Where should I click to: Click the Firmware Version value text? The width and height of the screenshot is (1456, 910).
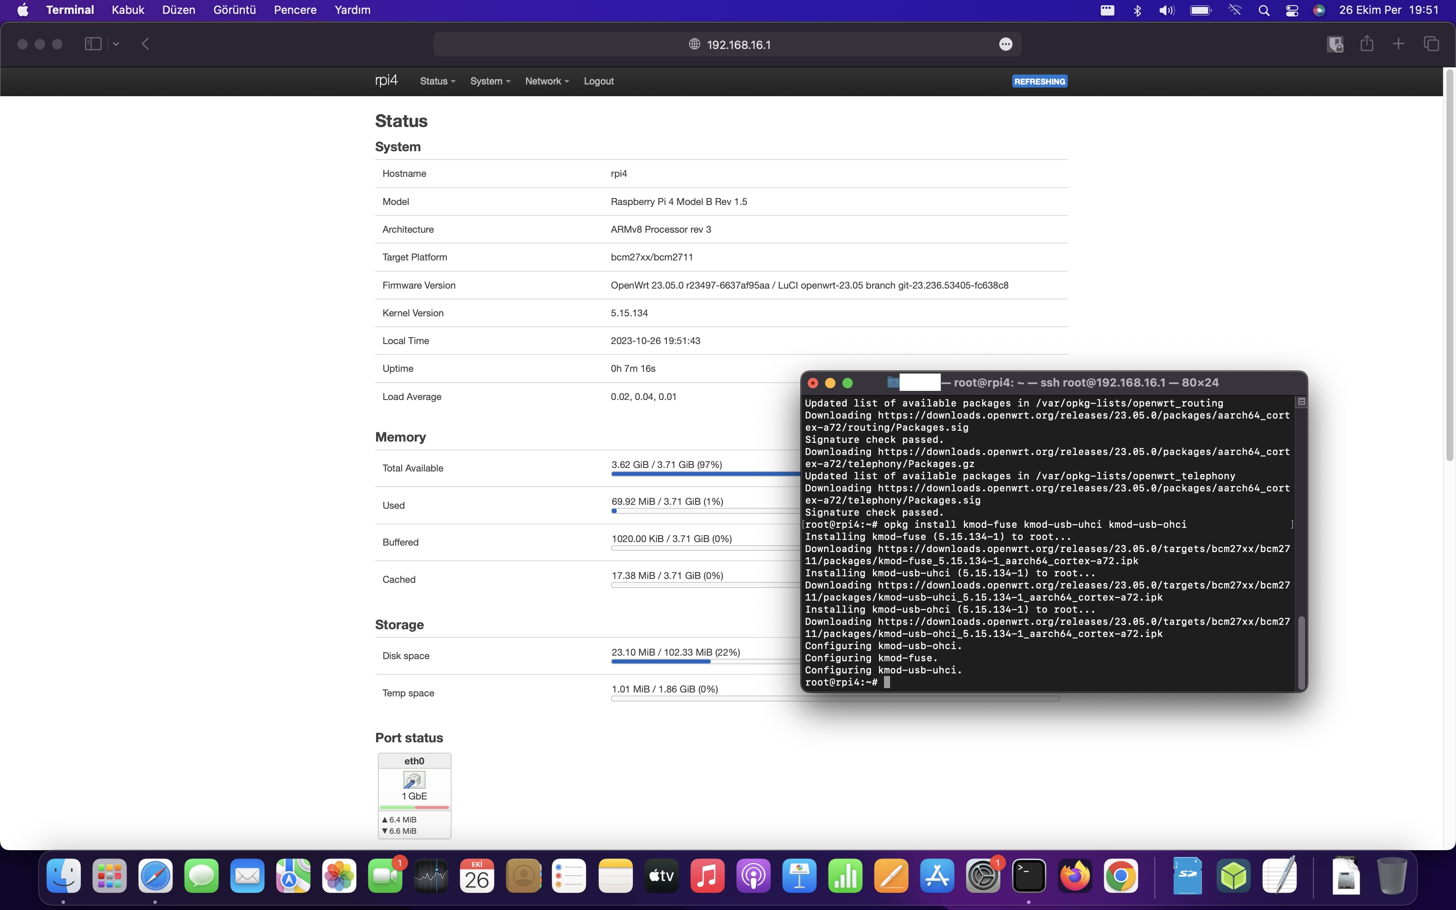point(809,285)
